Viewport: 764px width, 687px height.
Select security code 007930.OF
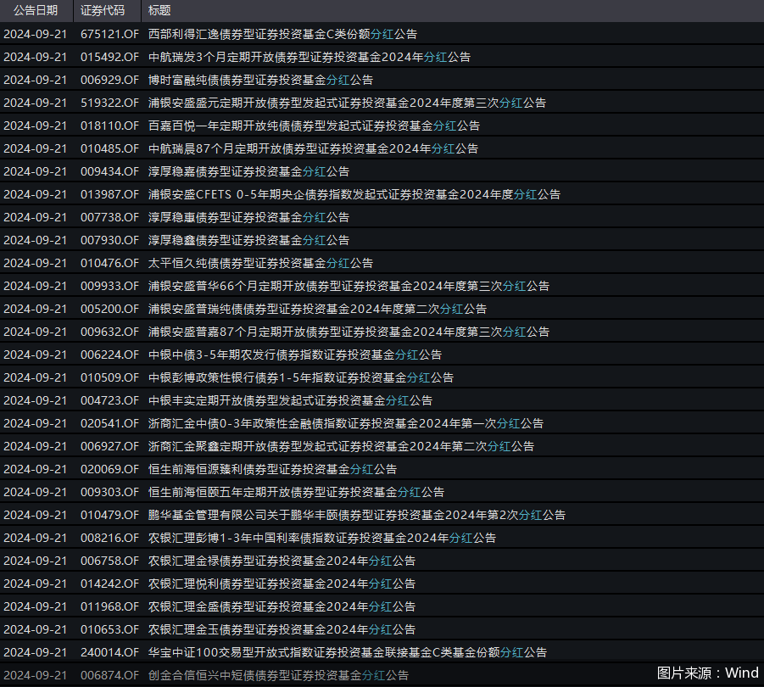[109, 240]
